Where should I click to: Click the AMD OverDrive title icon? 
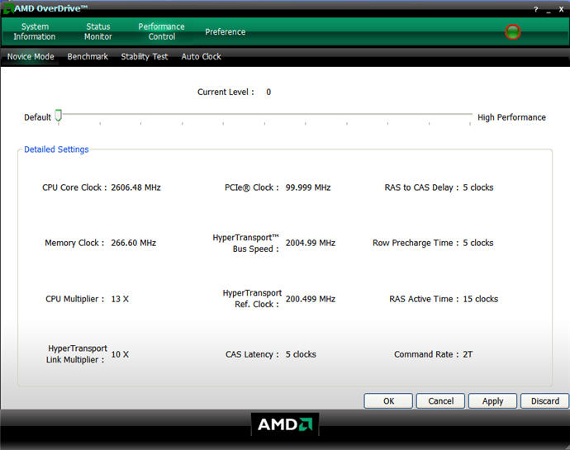pyautogui.click(x=7, y=9)
